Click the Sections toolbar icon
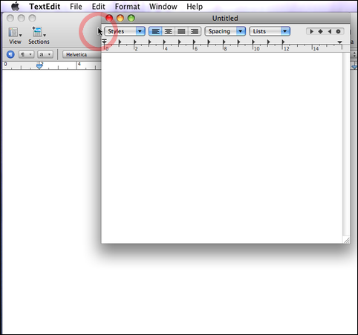This screenshot has width=358, height=335. pos(39,36)
